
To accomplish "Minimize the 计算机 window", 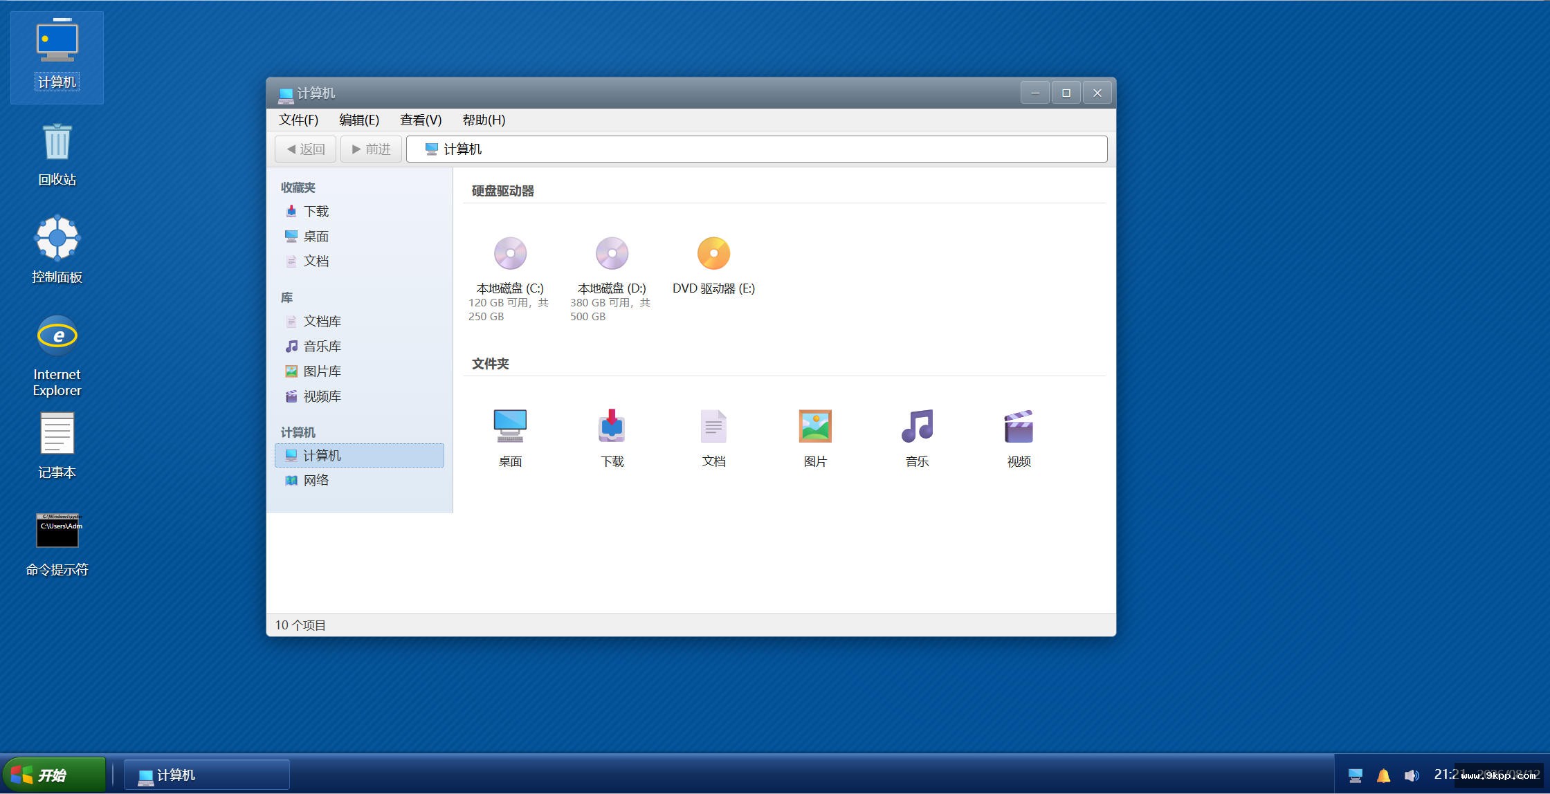I will pos(1035,93).
